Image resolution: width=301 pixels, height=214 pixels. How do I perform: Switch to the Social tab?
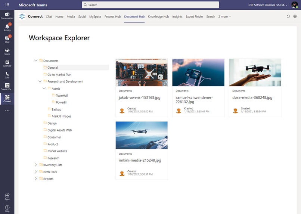pos(82,17)
